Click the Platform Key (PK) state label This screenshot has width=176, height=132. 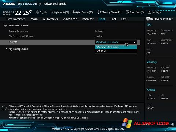pyautogui.click(x=21, y=36)
